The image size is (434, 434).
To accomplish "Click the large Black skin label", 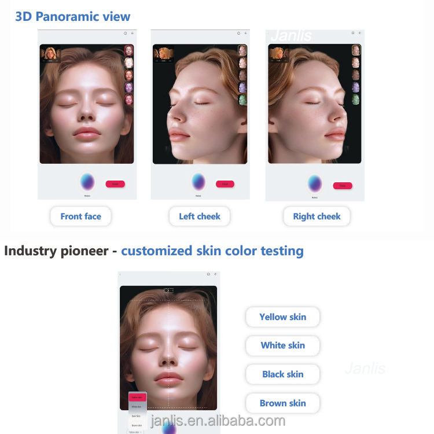I will tap(282, 374).
